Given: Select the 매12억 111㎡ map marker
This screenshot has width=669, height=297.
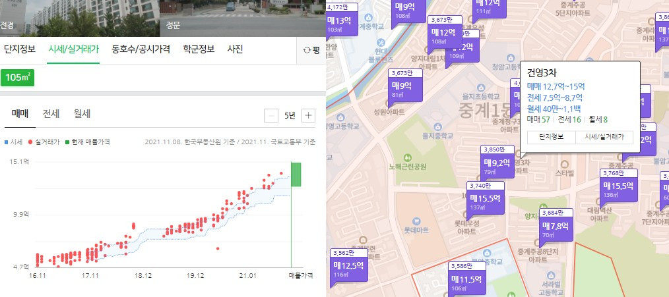Looking at the screenshot, I should click(489, 9).
